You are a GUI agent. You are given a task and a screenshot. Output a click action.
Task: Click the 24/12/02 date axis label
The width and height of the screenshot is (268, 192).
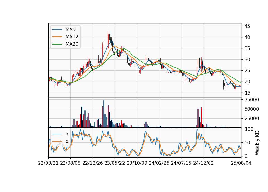coord(204,163)
